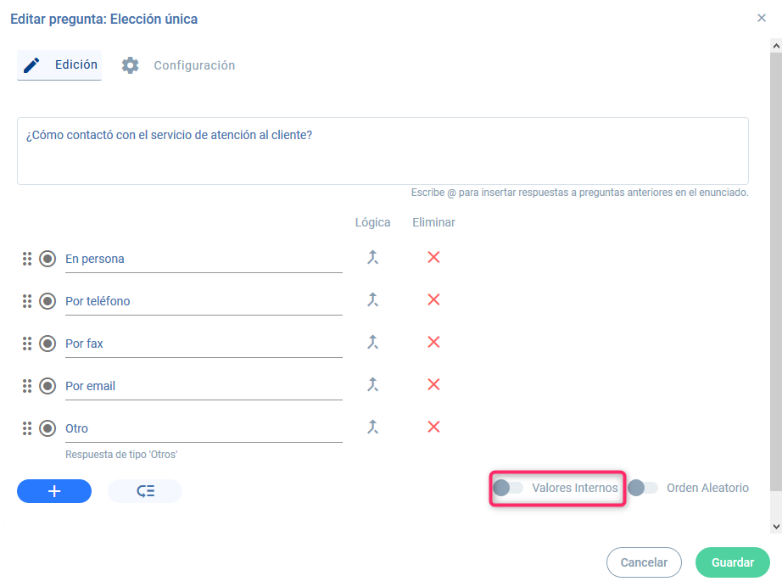782x587 pixels.
Task: Delete the 'Otro' answer option
Action: point(433,428)
